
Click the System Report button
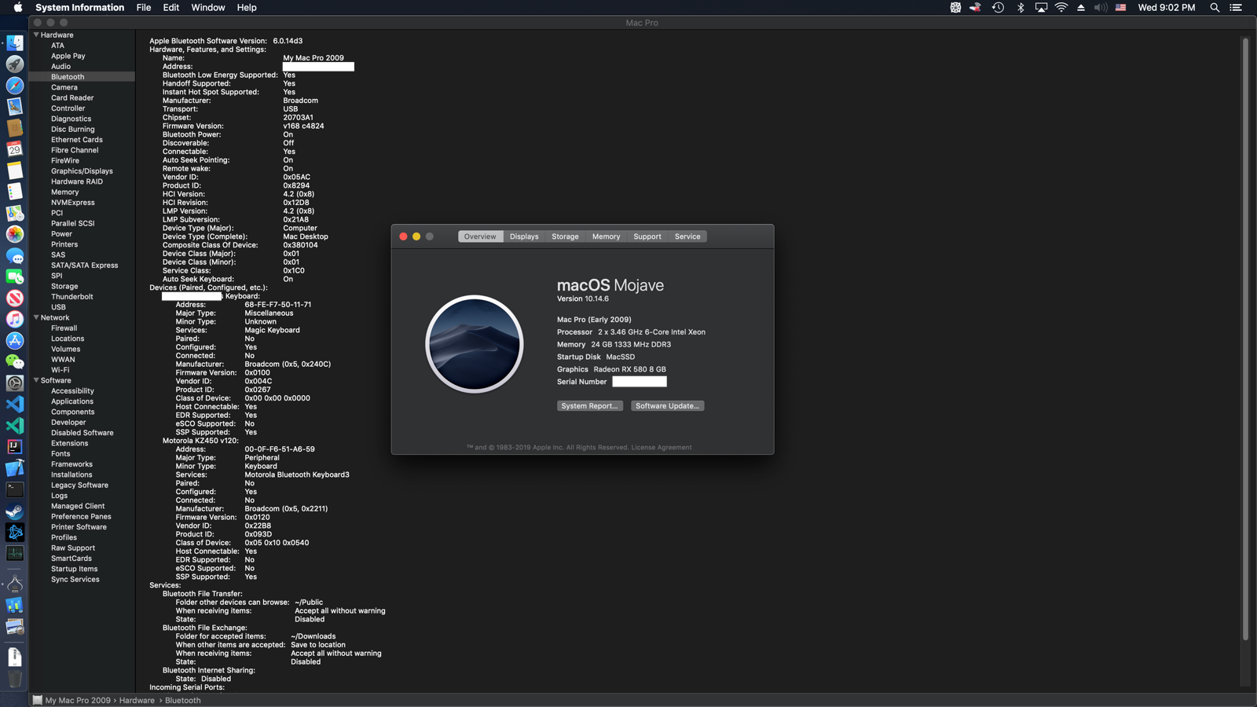(589, 406)
